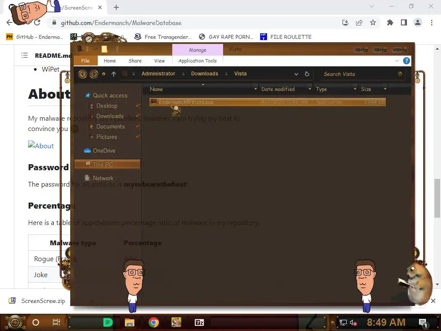Open the Application Tools tab

tap(197, 61)
